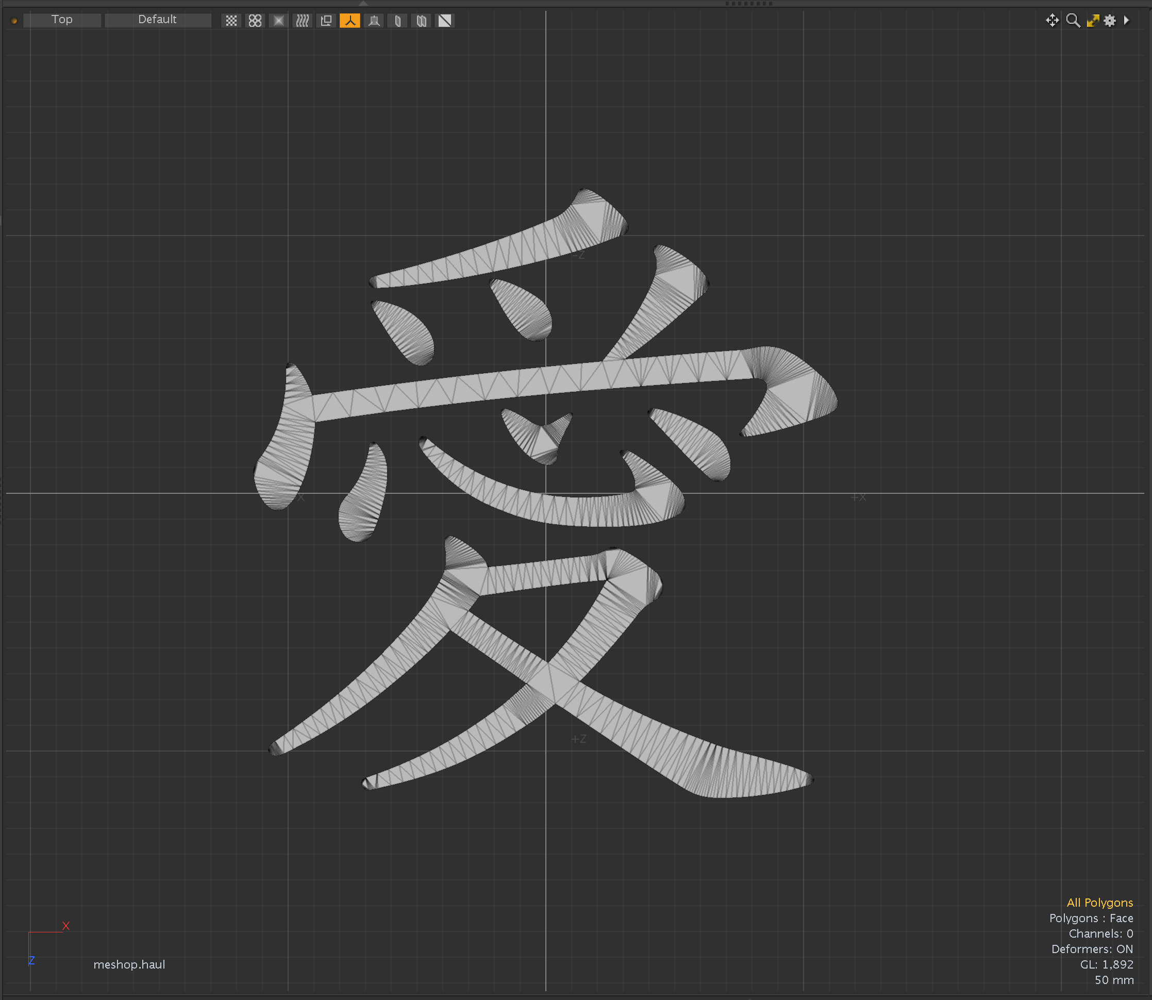
Task: Click the wavy lines viewport icon
Action: coord(303,21)
